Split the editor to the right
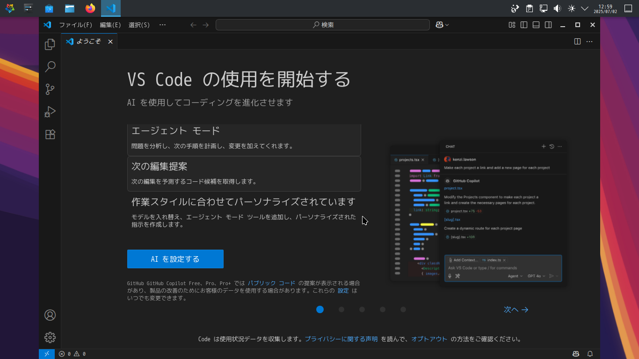 577,42
